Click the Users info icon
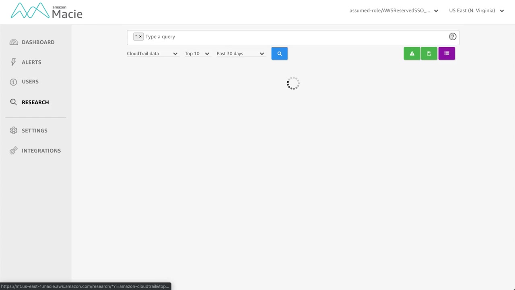Screen dimensions: 515x290 14,82
